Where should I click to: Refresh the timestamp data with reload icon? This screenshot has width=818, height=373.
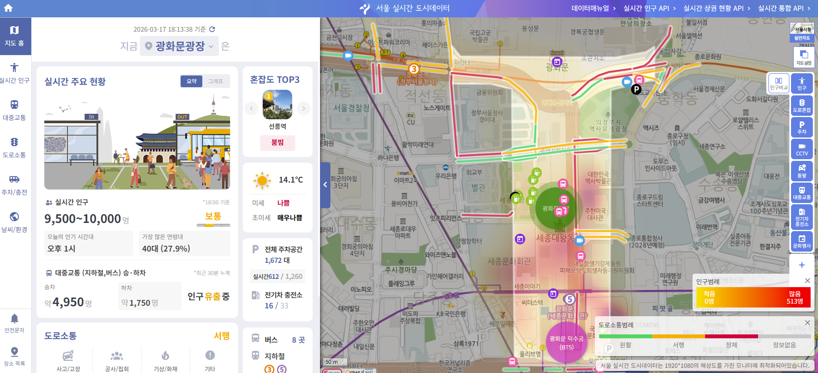[x=212, y=29]
